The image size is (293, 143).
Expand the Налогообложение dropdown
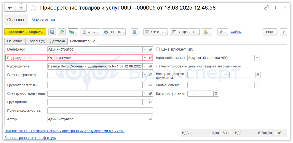point(257,58)
